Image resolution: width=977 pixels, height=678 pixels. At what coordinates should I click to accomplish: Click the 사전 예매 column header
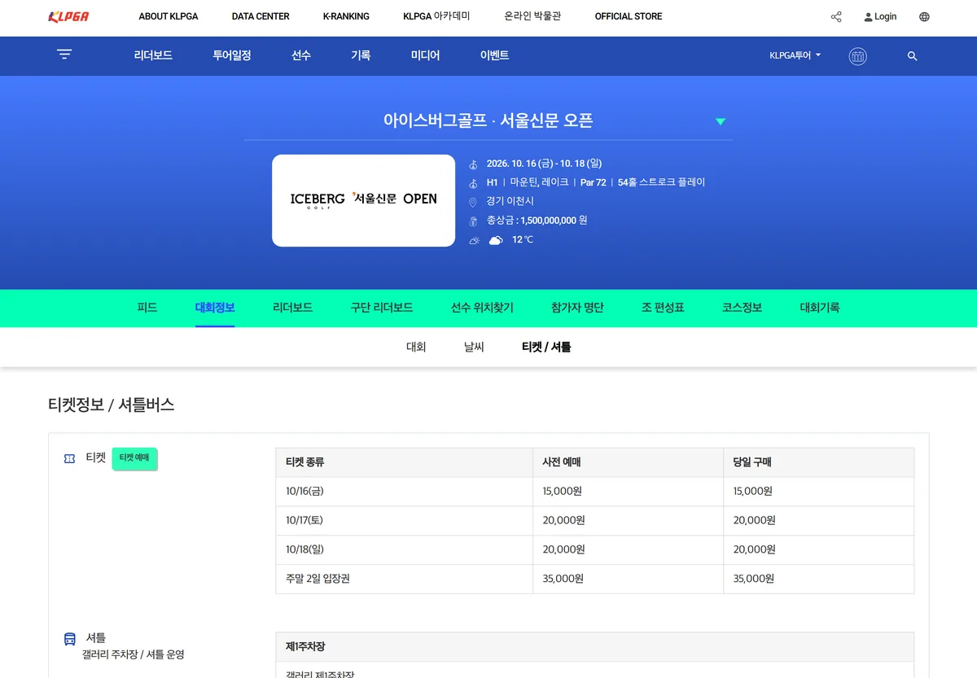(x=628, y=462)
